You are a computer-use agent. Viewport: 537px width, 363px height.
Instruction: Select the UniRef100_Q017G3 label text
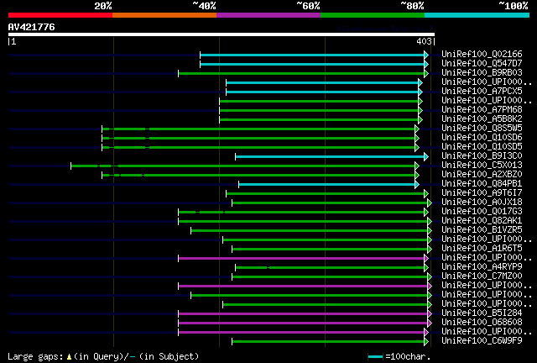tap(482, 212)
